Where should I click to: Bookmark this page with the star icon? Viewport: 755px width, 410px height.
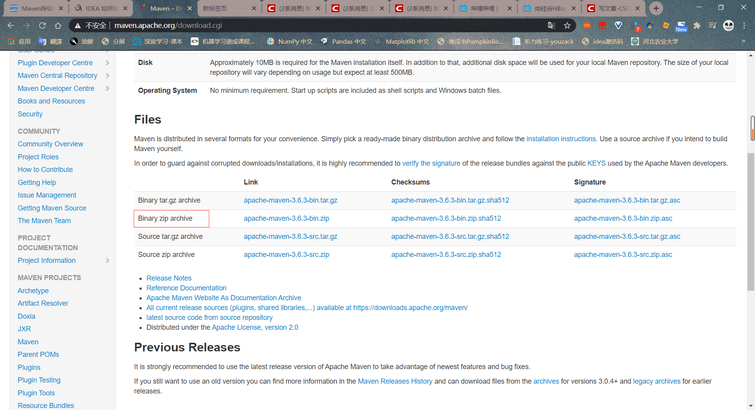pos(567,26)
